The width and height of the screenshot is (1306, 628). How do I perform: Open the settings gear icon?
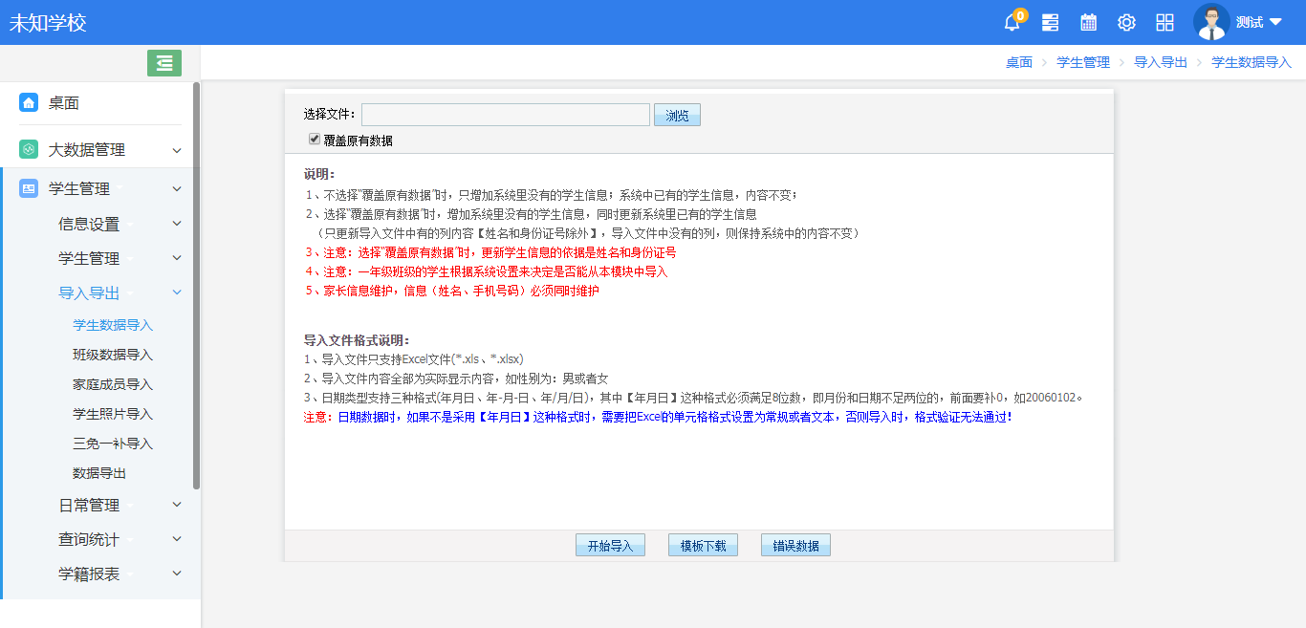[x=1126, y=21]
